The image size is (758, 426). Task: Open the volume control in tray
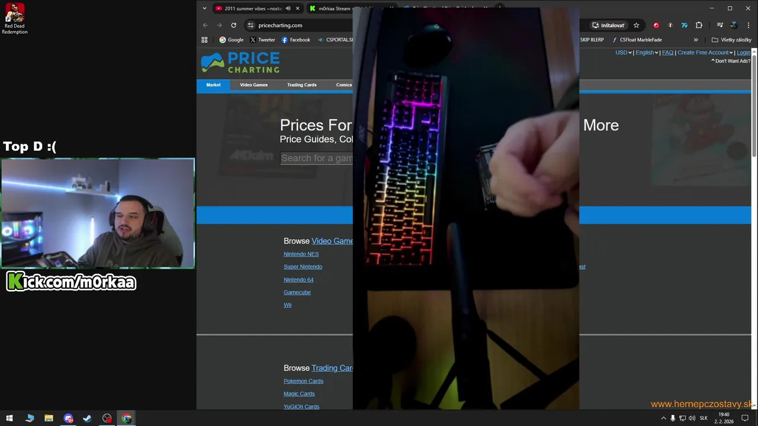692,418
